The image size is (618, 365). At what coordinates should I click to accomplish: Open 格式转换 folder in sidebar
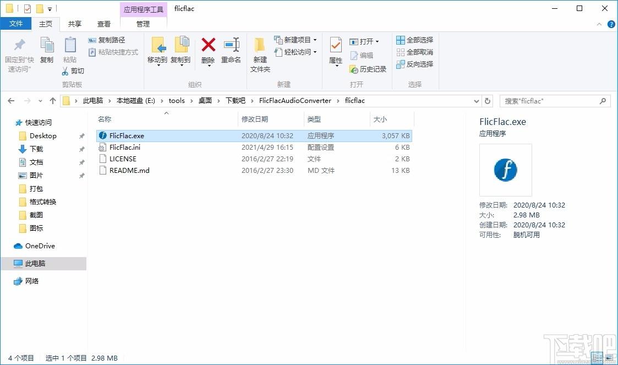pos(42,202)
